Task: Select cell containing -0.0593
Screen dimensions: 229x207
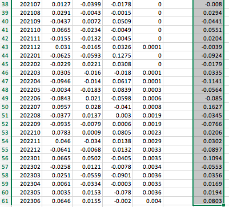Action: coord(87,55)
